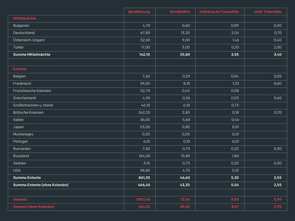Select Französische Kolonien population 52,70
The height and width of the screenshot is (221, 295).
click(x=145, y=91)
